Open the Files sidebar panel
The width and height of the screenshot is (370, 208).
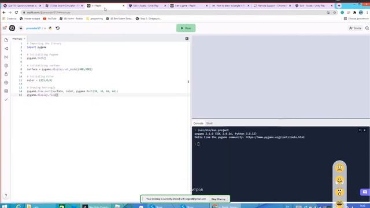pyautogui.click(x=6, y=40)
